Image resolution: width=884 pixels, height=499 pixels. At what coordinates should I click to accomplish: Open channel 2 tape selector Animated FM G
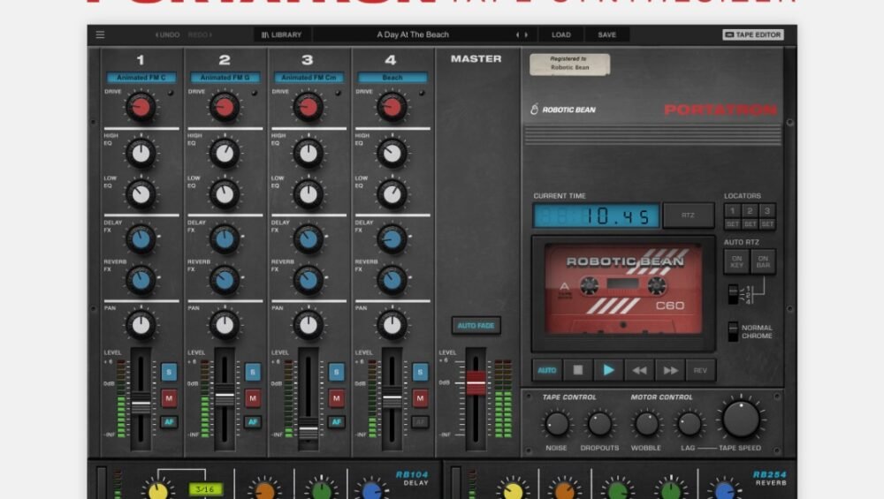[x=225, y=77]
